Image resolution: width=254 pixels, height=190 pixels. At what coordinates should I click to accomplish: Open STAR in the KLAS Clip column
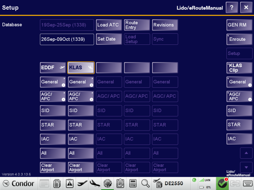coord(239,125)
